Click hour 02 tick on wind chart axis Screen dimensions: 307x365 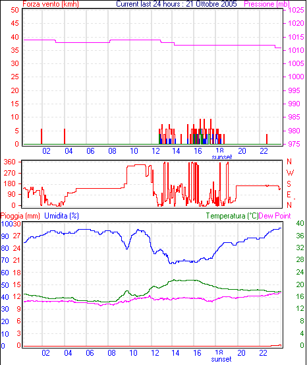pyautogui.click(x=46, y=151)
